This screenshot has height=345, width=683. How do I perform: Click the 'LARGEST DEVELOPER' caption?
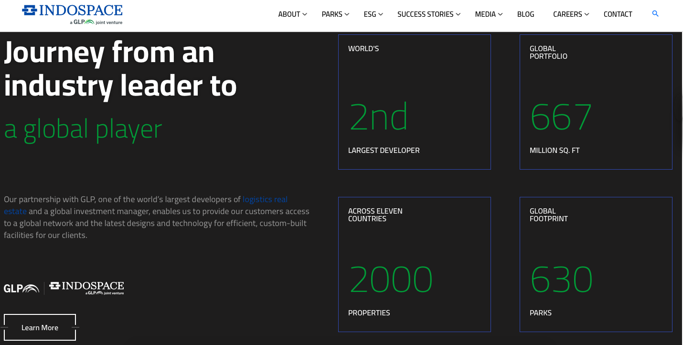pyautogui.click(x=384, y=151)
